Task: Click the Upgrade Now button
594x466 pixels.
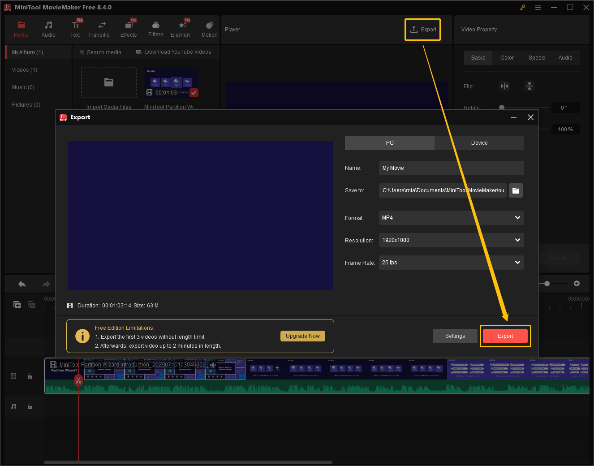Action: click(x=303, y=336)
